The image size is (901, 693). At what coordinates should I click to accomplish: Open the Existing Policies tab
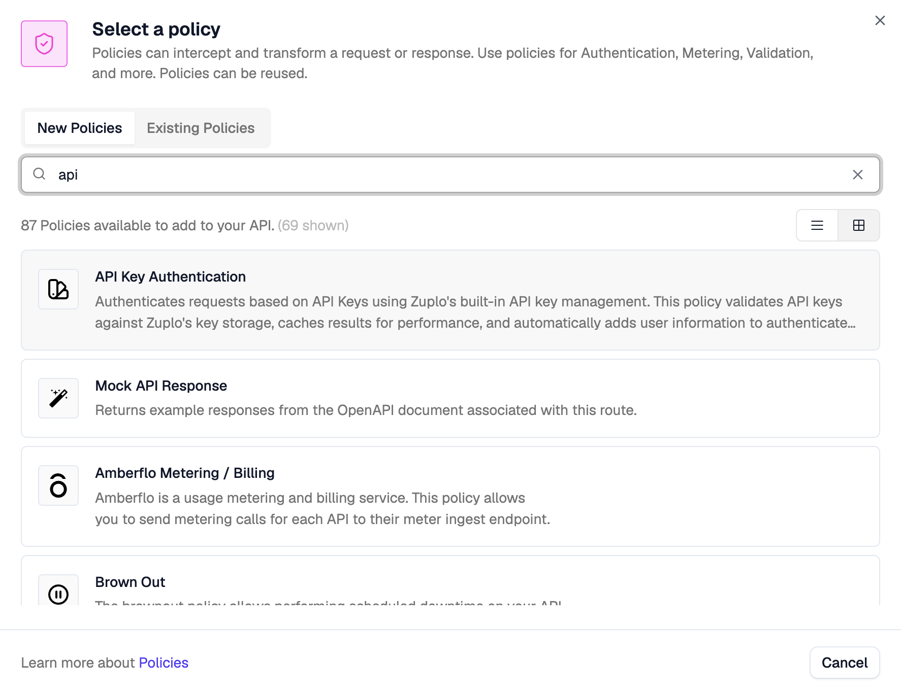(201, 128)
